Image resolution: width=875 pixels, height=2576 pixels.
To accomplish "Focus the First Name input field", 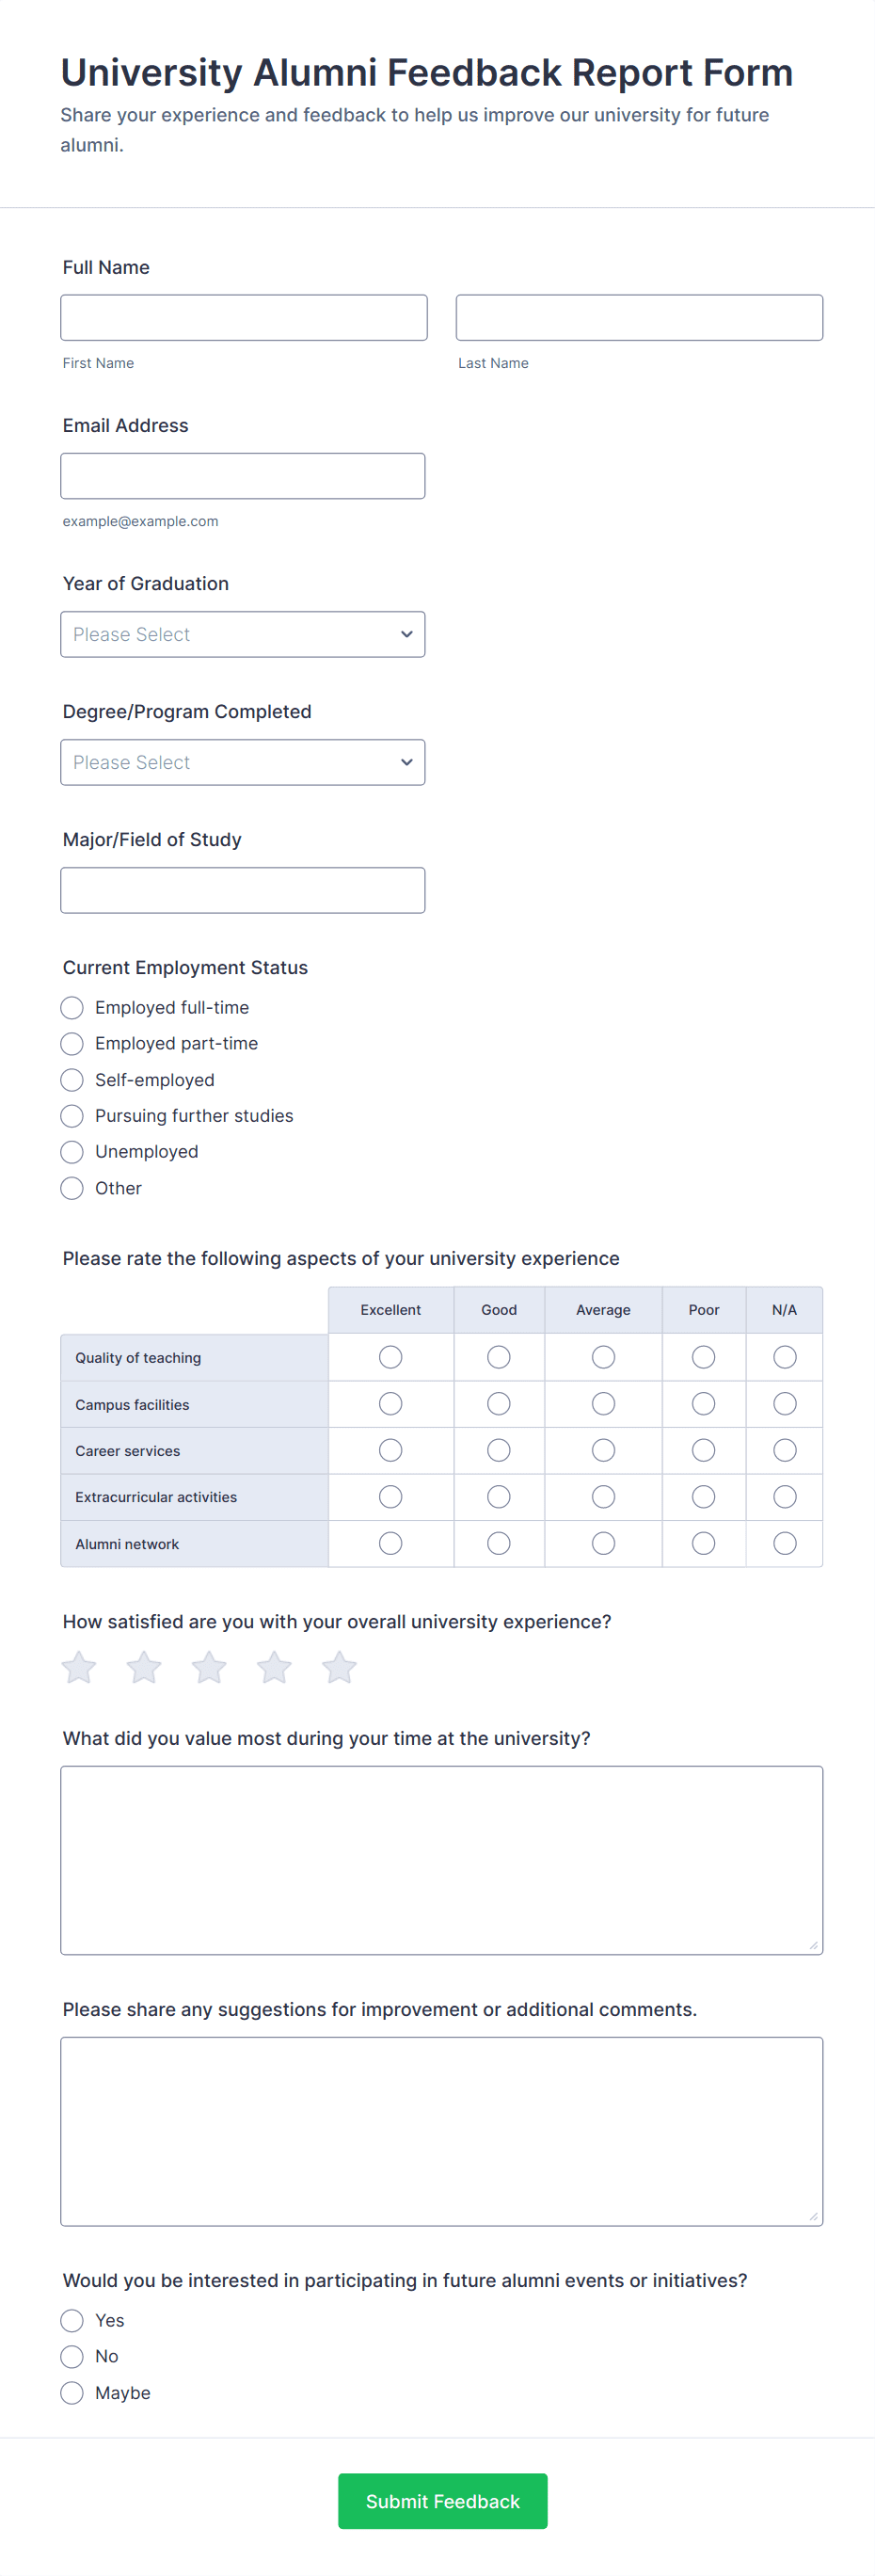I will tap(244, 318).
